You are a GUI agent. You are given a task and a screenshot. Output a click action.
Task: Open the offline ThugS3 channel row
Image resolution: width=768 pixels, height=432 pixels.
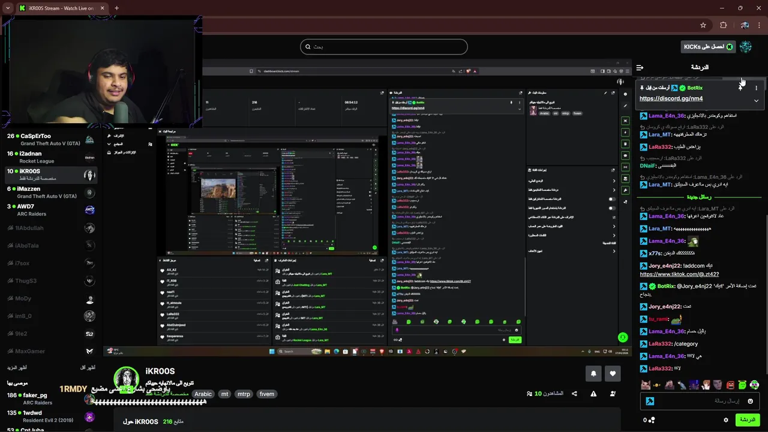tap(51, 281)
